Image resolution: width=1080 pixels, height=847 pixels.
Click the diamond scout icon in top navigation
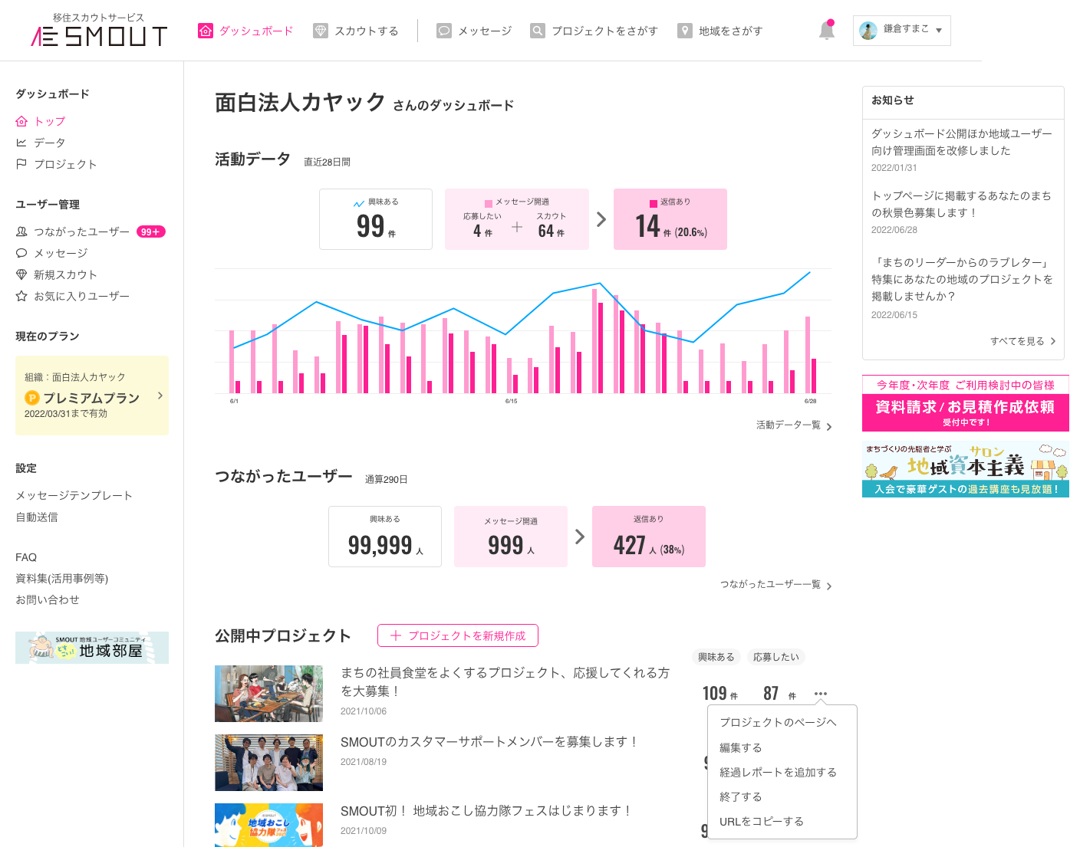click(321, 31)
